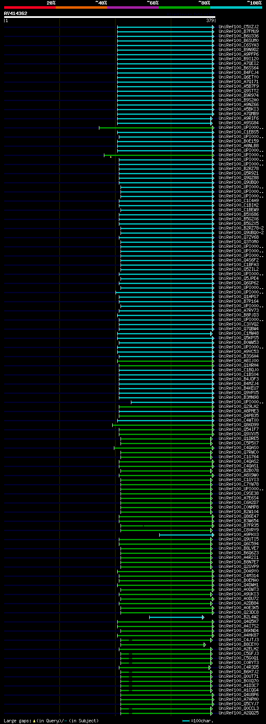The height and width of the screenshot is (724, 266).
Task: Select label UniRef100_C1EBS5
Action: [x=239, y=132]
